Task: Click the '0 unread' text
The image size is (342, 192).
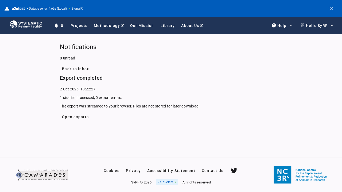Action: (67, 58)
